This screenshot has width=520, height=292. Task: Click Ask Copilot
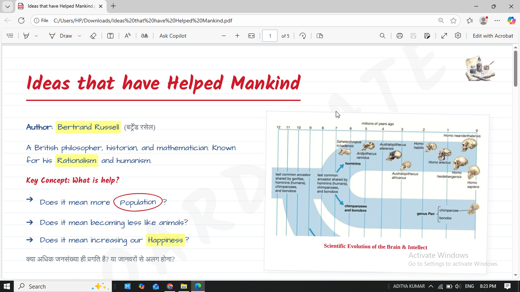click(173, 36)
